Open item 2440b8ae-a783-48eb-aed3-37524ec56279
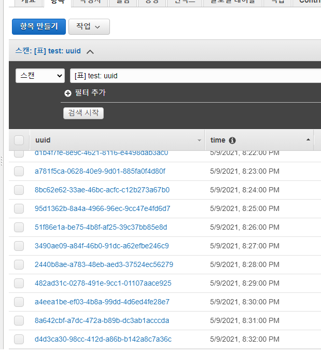The height and width of the screenshot is (352, 321). coord(104,265)
